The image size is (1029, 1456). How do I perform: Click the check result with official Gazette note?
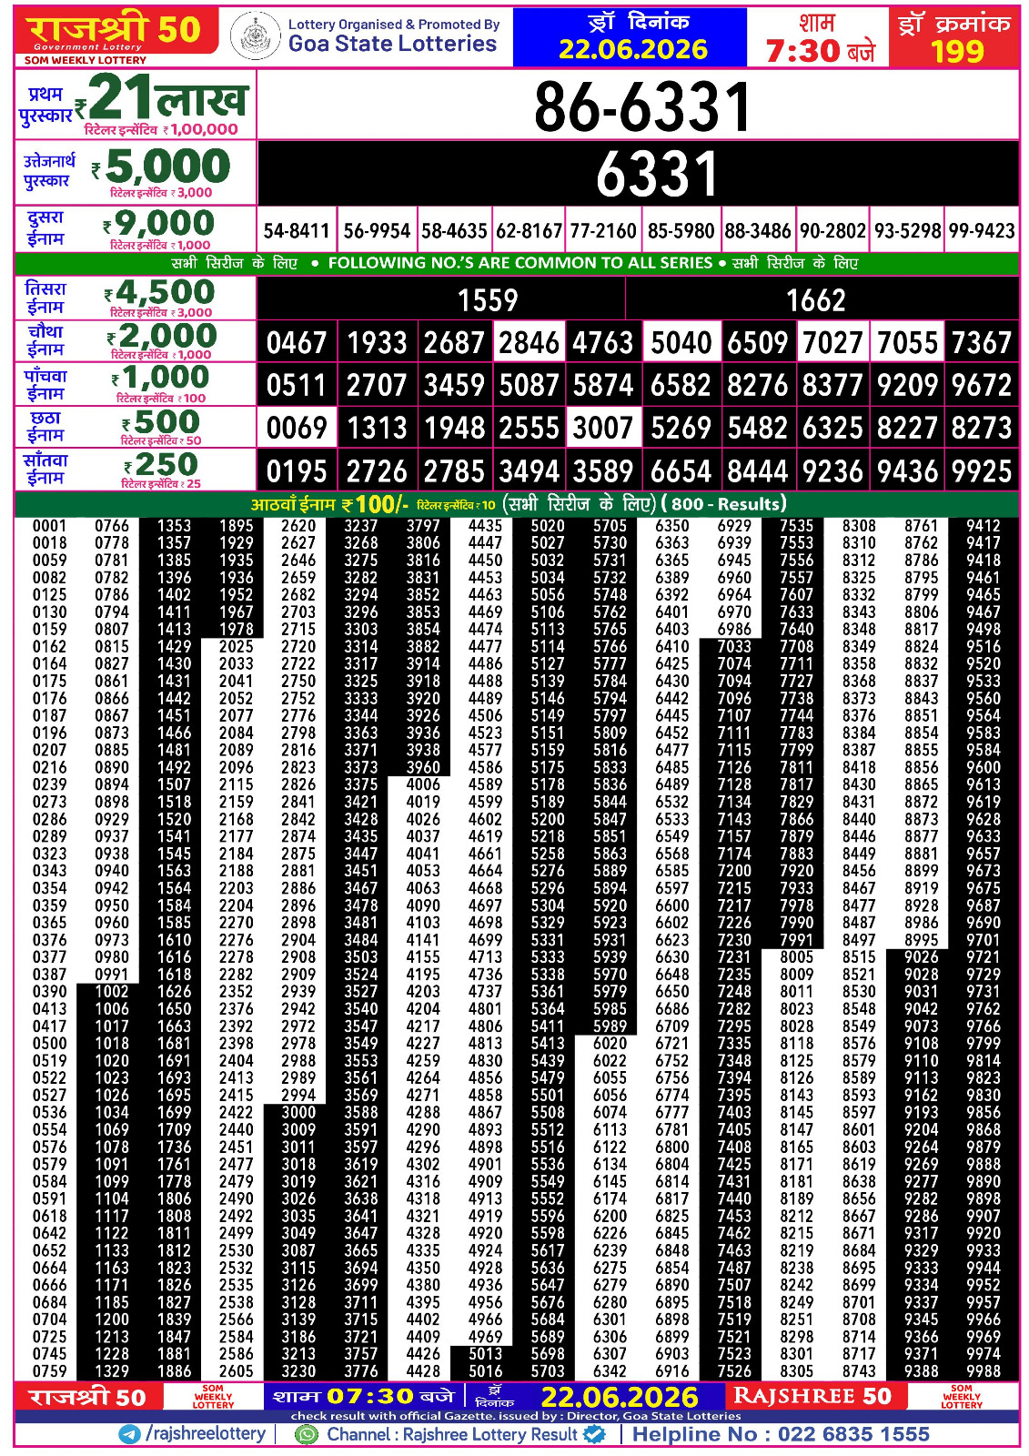[x=516, y=1416]
